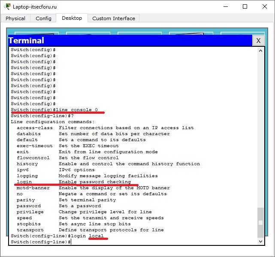Click the 'transport' command list entry

click(30, 230)
